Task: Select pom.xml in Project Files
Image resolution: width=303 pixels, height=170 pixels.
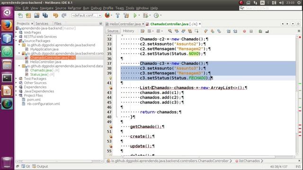Action: click(x=34, y=100)
